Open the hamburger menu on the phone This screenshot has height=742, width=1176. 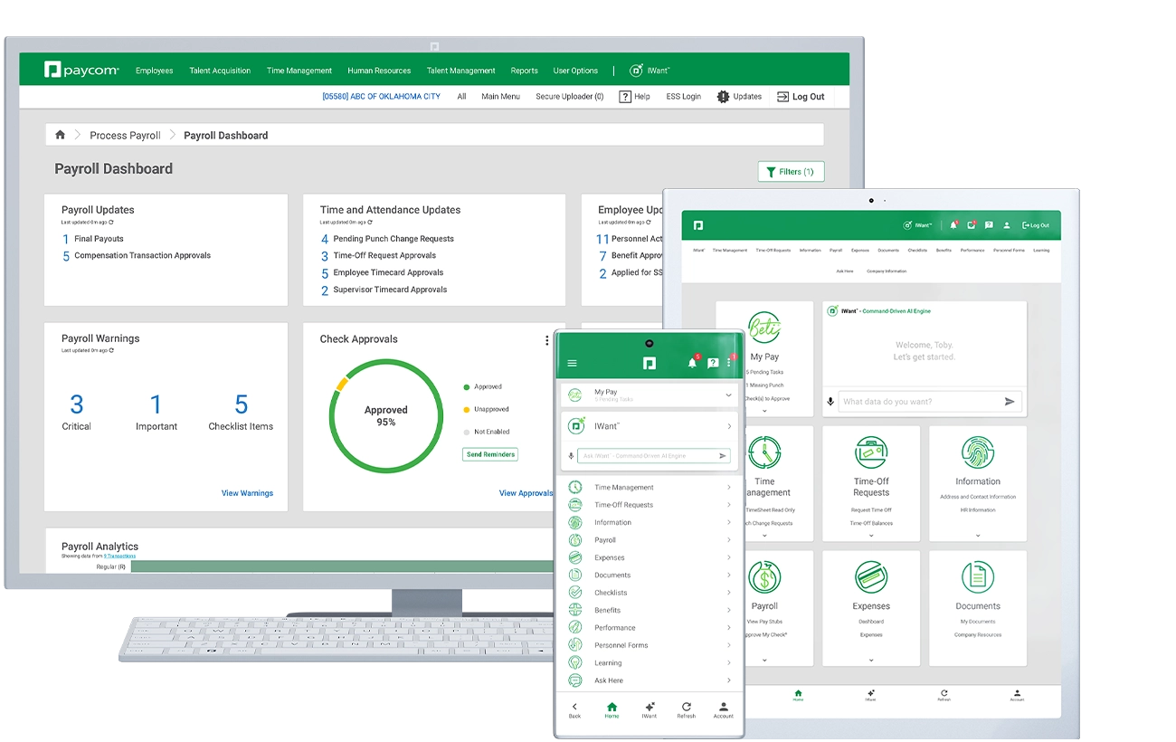click(x=572, y=363)
